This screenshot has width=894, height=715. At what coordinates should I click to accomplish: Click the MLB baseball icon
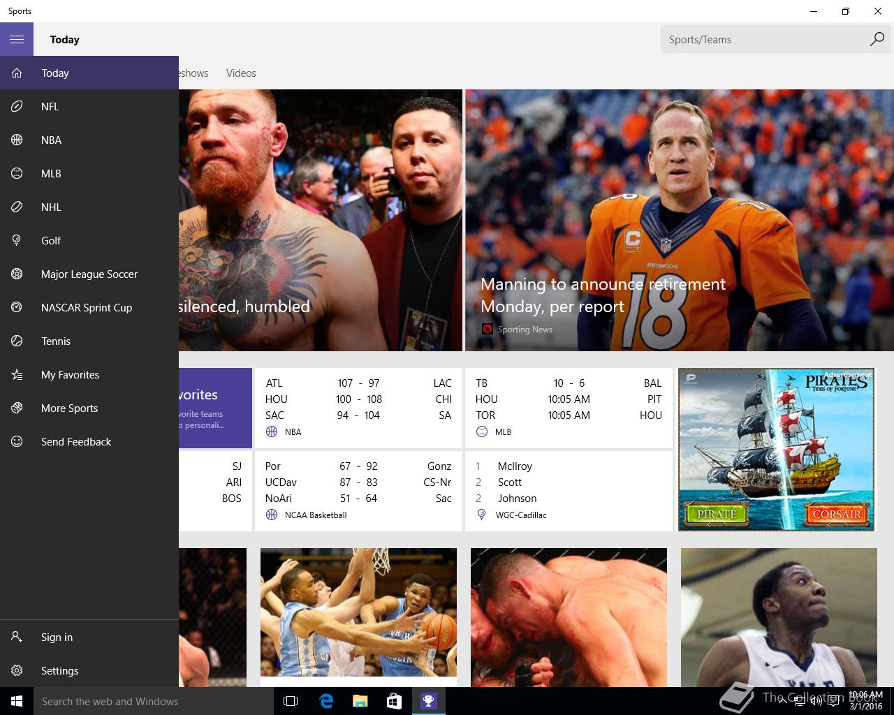(x=17, y=173)
